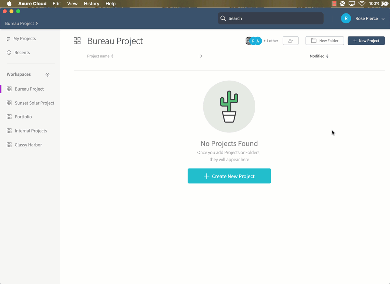Click the My Projects list icon
This screenshot has height=284, width=390.
pyautogui.click(x=8, y=39)
